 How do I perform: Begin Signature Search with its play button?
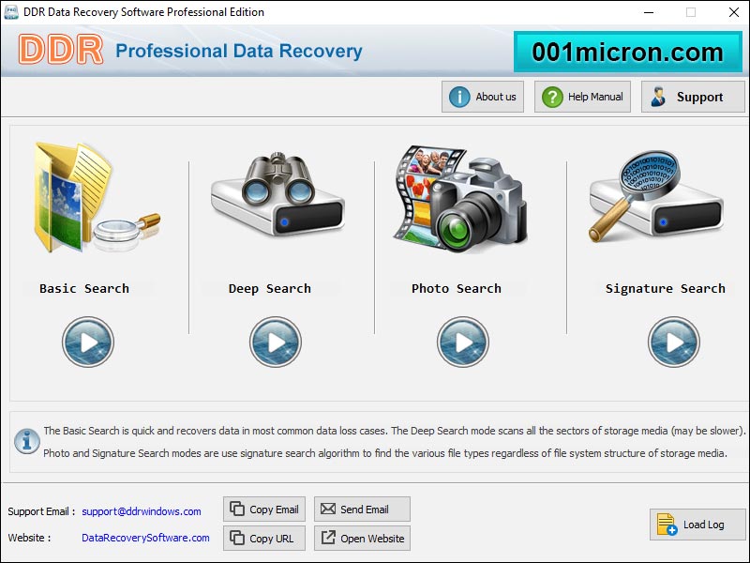pos(674,342)
